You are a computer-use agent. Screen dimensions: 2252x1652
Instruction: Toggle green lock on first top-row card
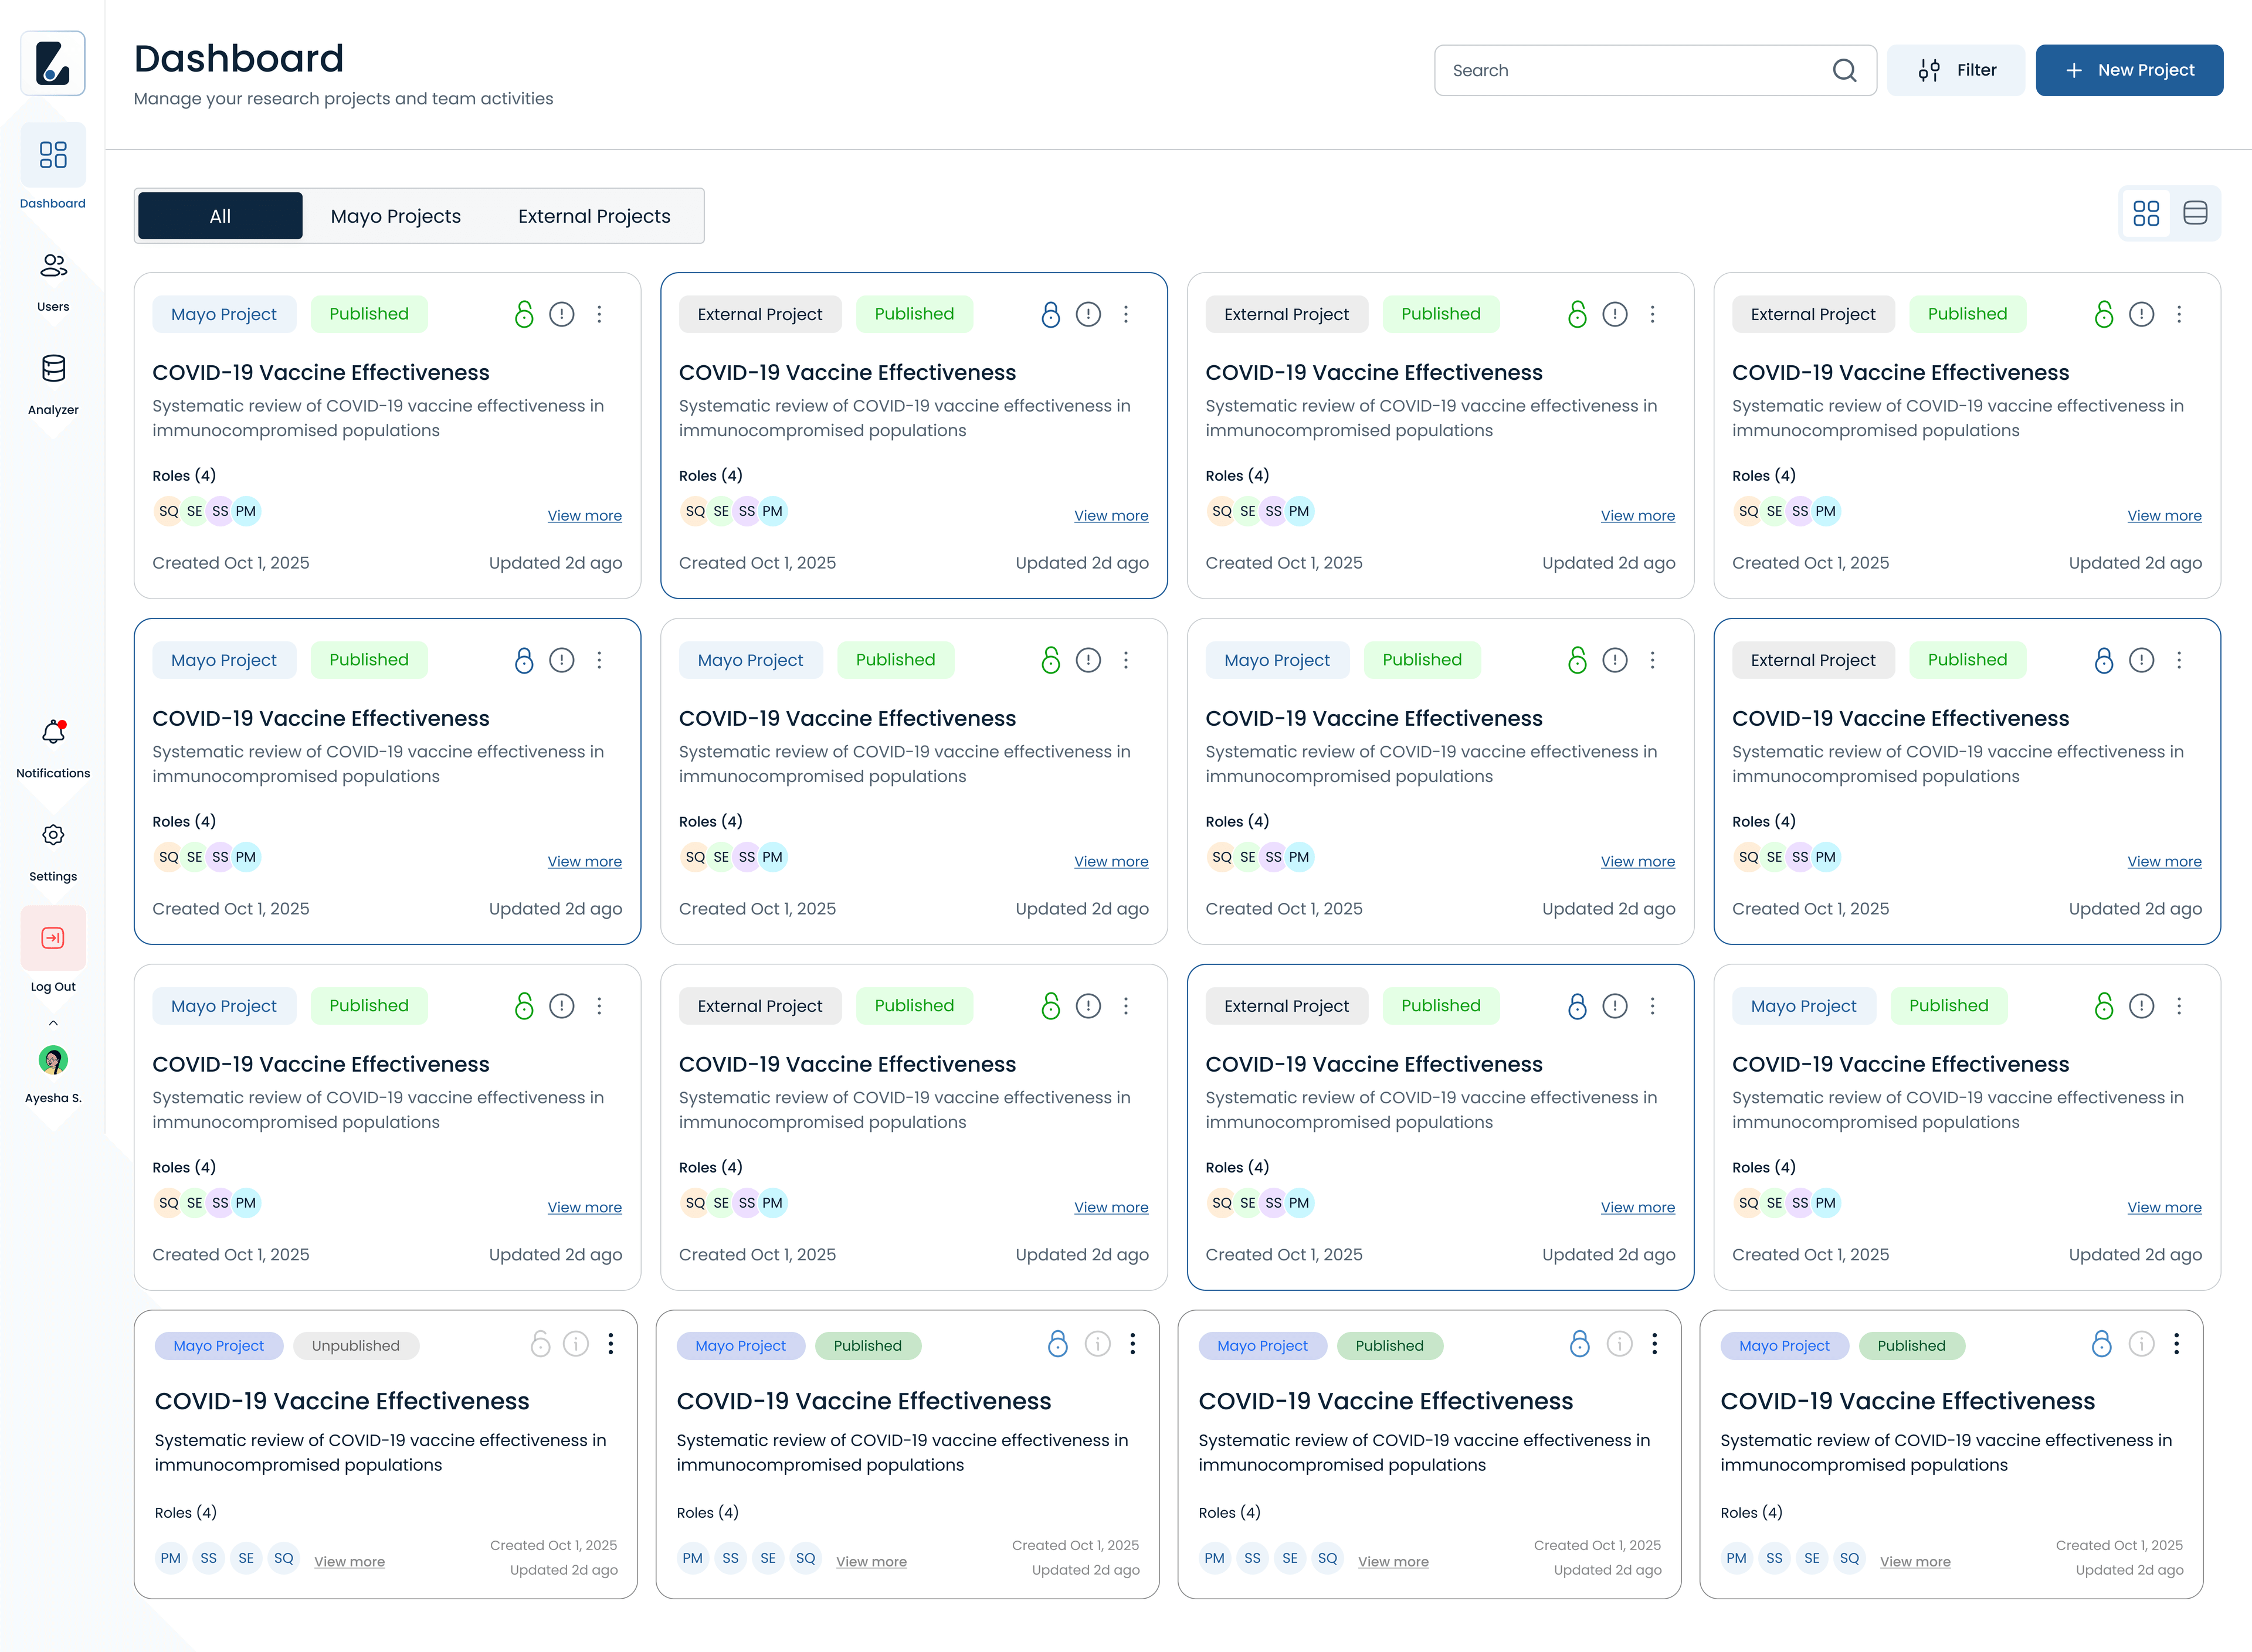point(524,314)
